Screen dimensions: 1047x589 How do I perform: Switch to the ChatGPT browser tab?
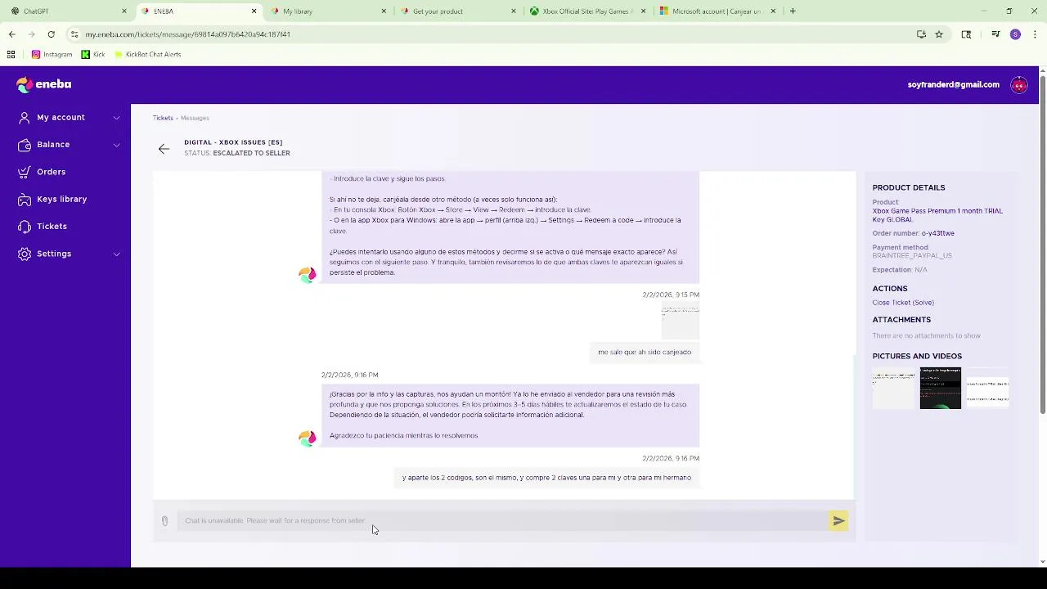click(67, 11)
